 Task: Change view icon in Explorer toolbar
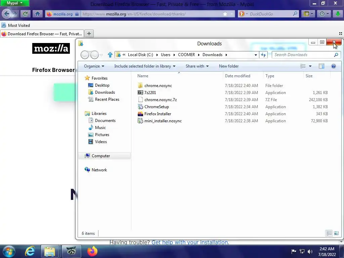(x=303, y=66)
